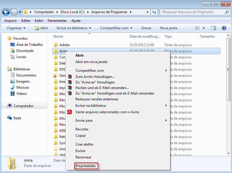Image resolution: width=232 pixels, height=173 pixels.
Task: Click the Abrir toolbar button
Action: point(41,28)
